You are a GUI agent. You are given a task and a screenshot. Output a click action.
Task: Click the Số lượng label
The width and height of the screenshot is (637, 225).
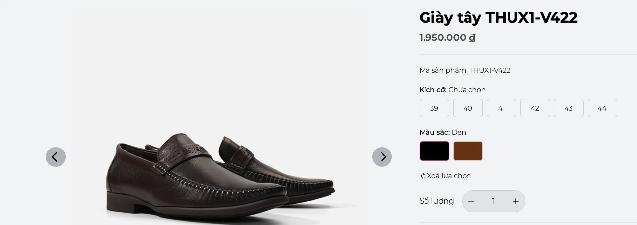coord(436,201)
